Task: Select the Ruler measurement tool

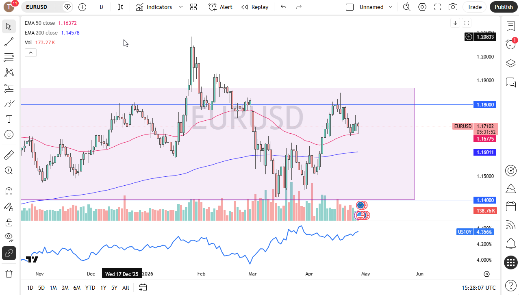Action: click(9, 155)
